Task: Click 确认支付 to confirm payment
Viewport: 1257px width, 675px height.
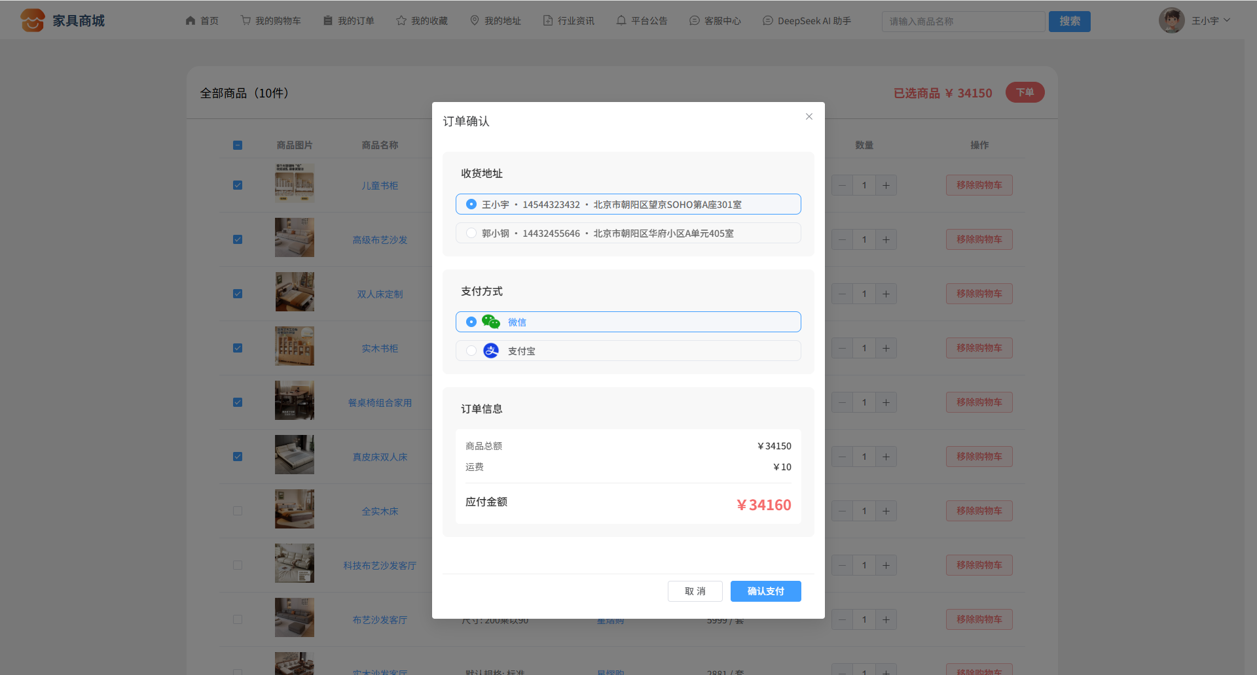Action: (x=765, y=591)
